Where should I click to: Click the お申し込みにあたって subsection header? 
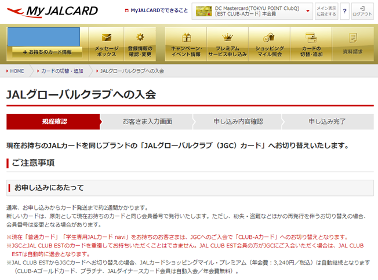190,188
